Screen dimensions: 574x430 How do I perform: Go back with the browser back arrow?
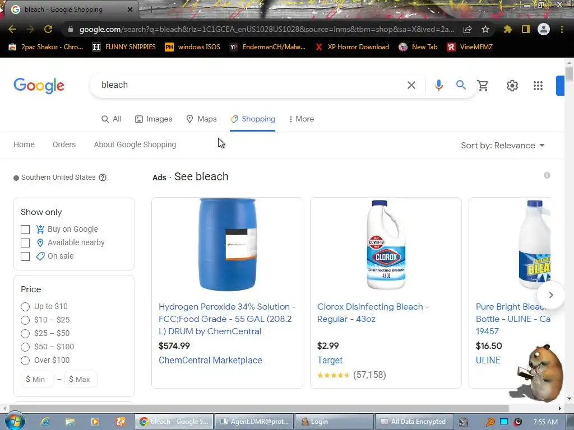click(12, 29)
